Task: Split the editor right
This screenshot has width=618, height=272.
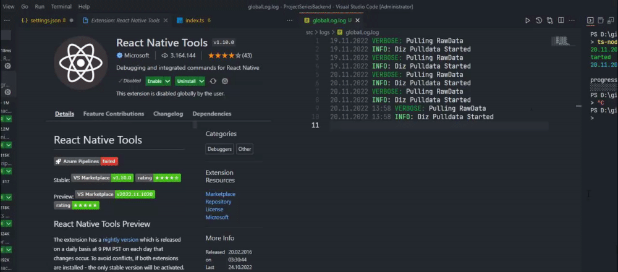Action: (x=561, y=20)
